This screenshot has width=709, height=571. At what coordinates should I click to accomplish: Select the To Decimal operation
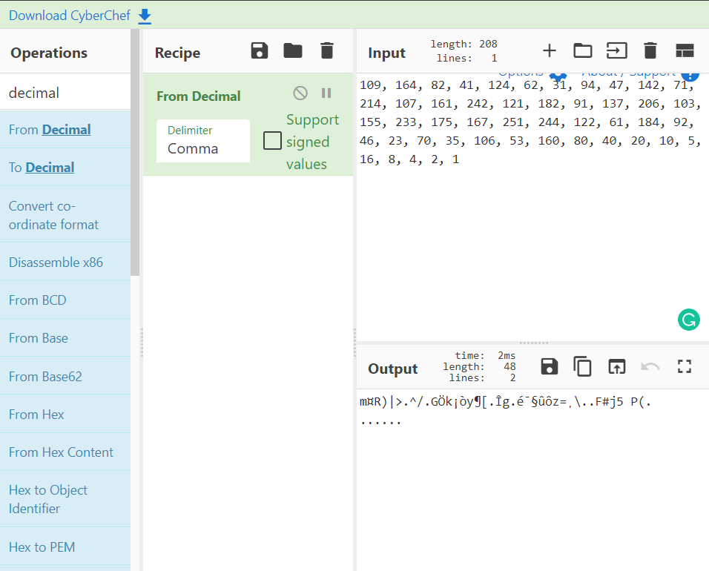coord(65,168)
